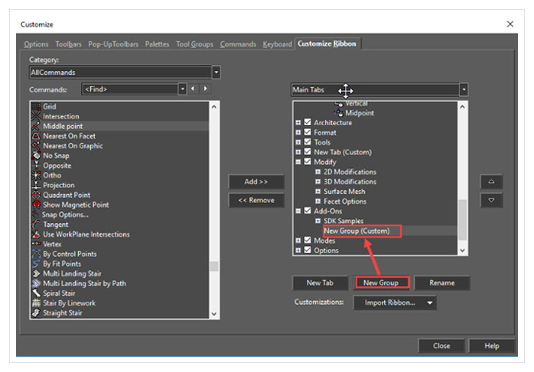Viewport: 534px width, 372px height.
Task: Select the Opposite snap icon
Action: (x=36, y=166)
